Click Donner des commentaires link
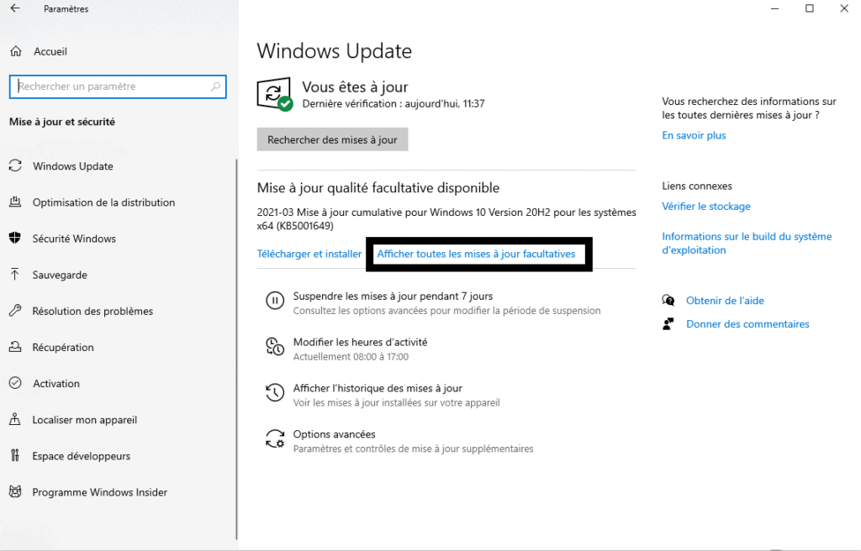The height and width of the screenshot is (551, 861). click(x=747, y=323)
